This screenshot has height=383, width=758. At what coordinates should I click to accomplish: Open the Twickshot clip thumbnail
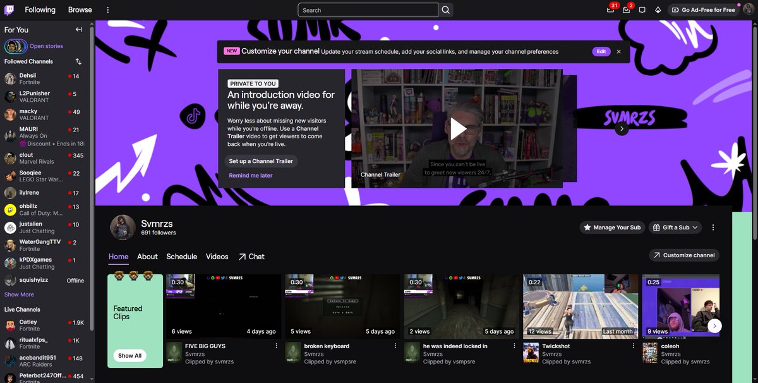[x=580, y=307]
